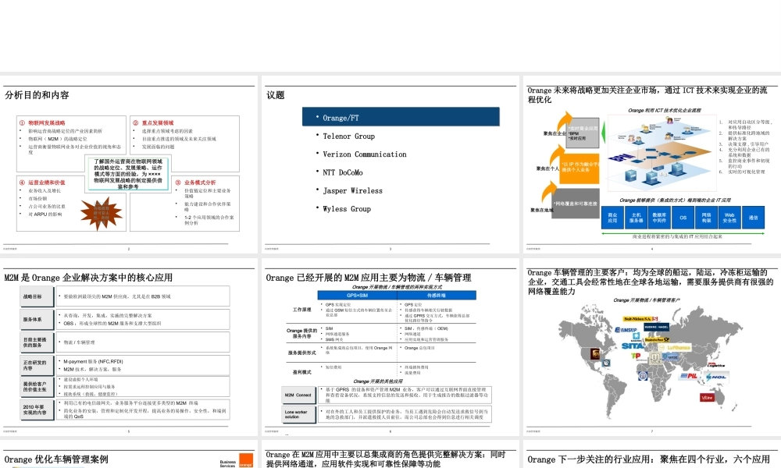Click the 2010年要实现的内容 row label
The width and height of the screenshot is (781, 468).
coord(35,409)
